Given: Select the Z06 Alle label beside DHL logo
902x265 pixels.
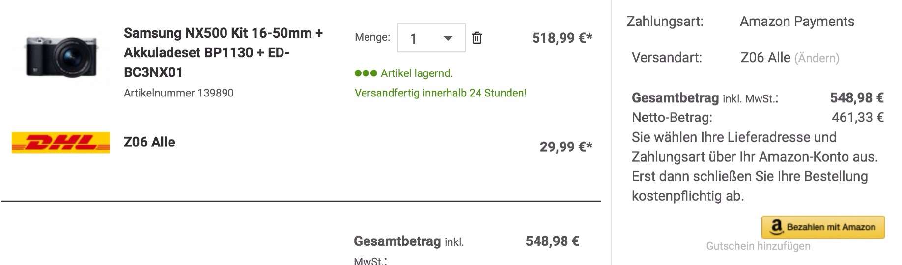Looking at the screenshot, I should [149, 142].
